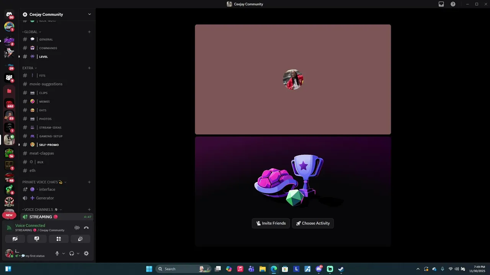Share your screen button in voice panel

[37, 239]
